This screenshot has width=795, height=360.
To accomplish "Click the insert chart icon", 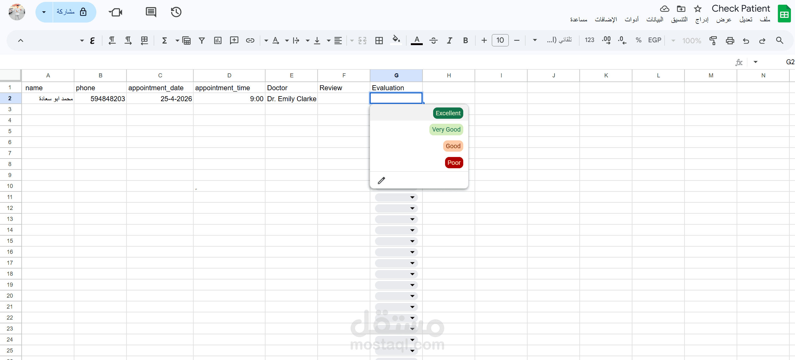I will [218, 40].
